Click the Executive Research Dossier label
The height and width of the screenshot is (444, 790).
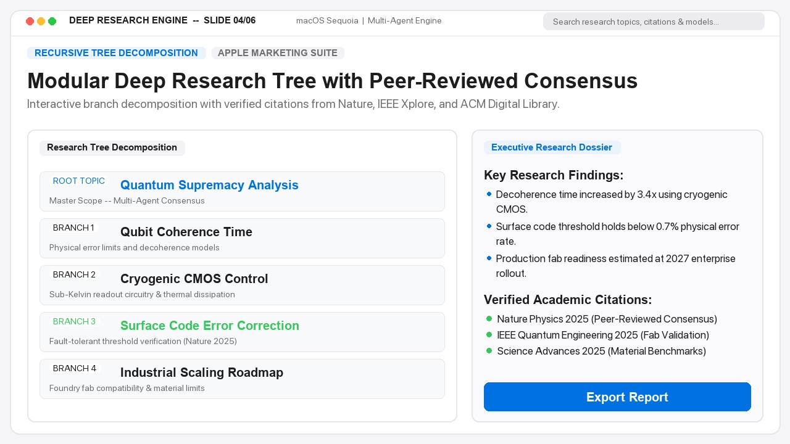552,147
